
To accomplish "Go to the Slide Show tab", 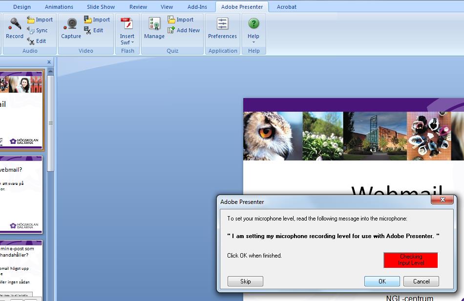I will click(x=101, y=7).
